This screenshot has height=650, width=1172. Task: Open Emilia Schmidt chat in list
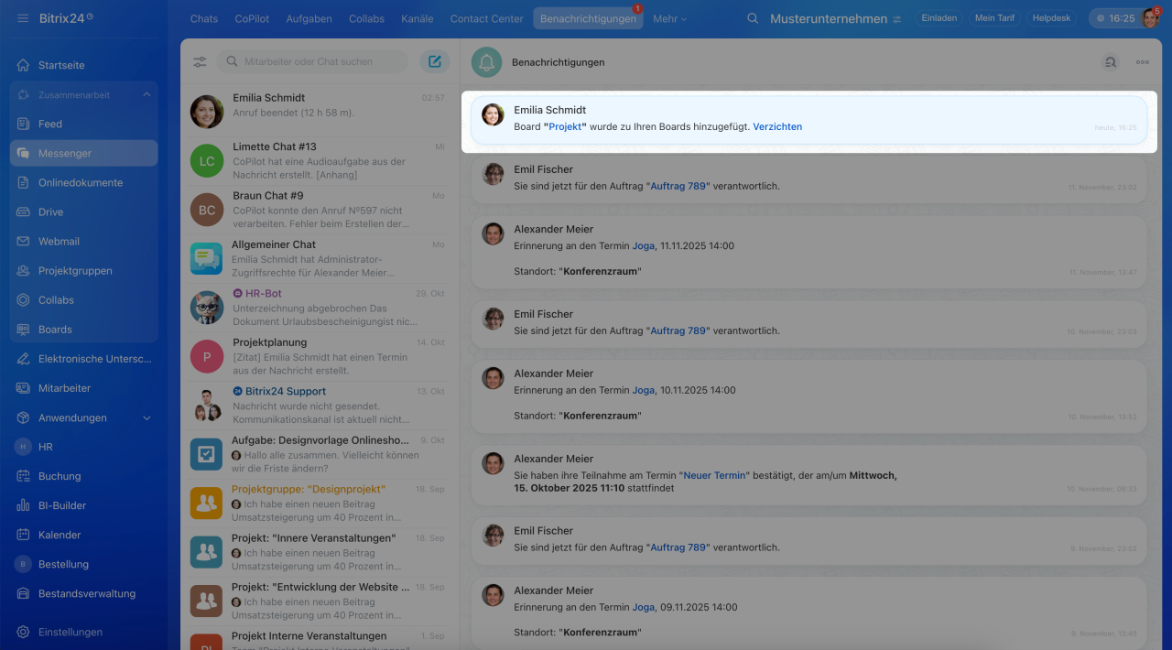pyautogui.click(x=319, y=111)
